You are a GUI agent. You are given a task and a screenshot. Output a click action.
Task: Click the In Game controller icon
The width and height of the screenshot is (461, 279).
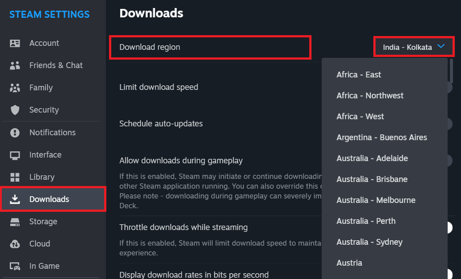tap(15, 266)
